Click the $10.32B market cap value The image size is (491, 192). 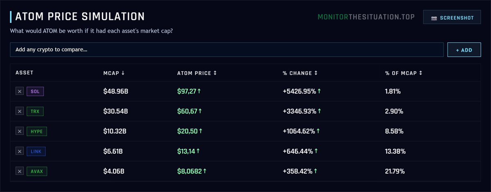tap(115, 131)
